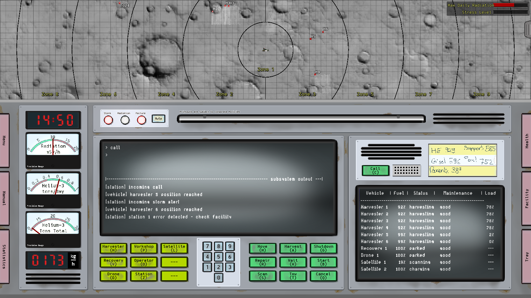Click the T324 marker on map
This screenshot has width=531, height=298.
[120, 3]
